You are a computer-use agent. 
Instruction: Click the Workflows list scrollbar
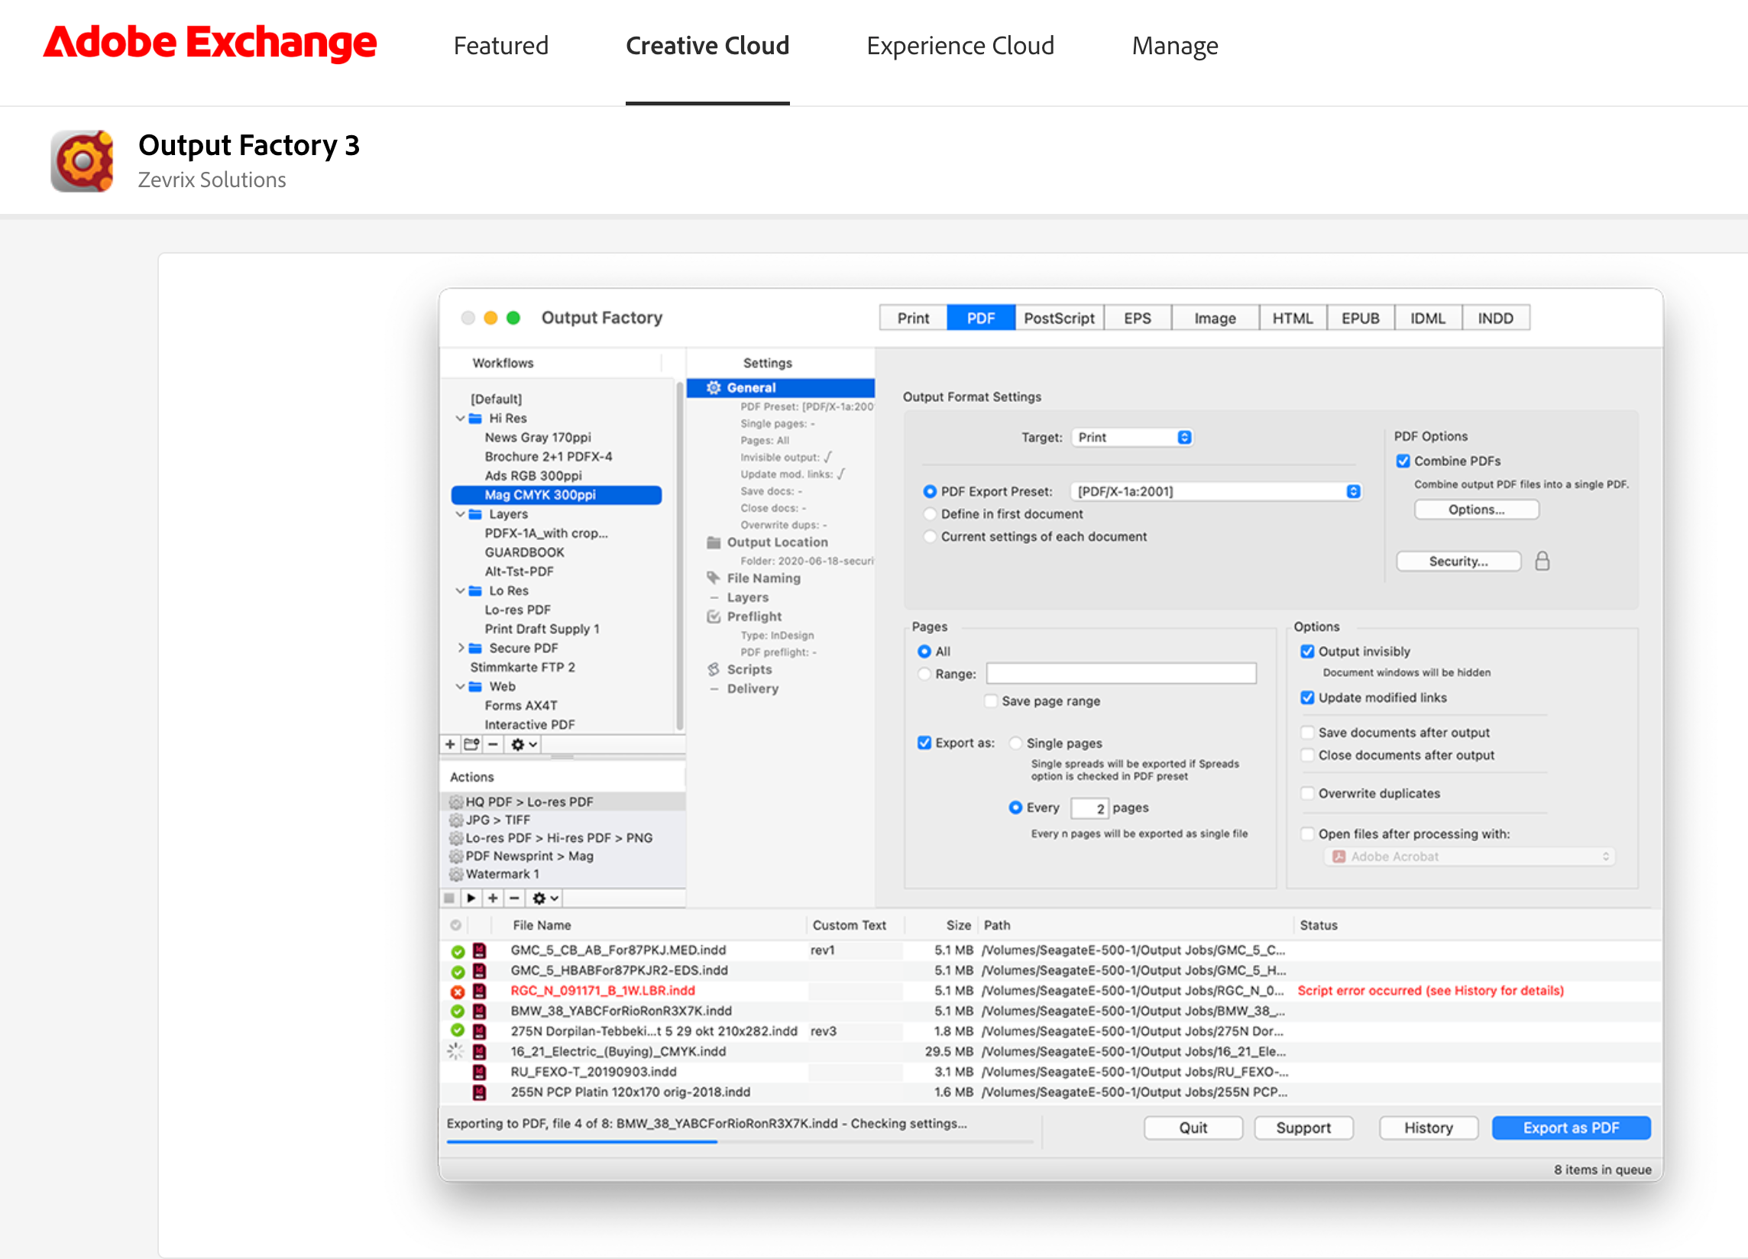pos(679,555)
